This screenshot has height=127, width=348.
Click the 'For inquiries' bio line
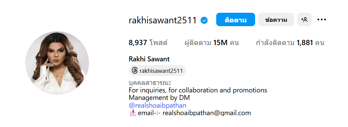(x=198, y=91)
